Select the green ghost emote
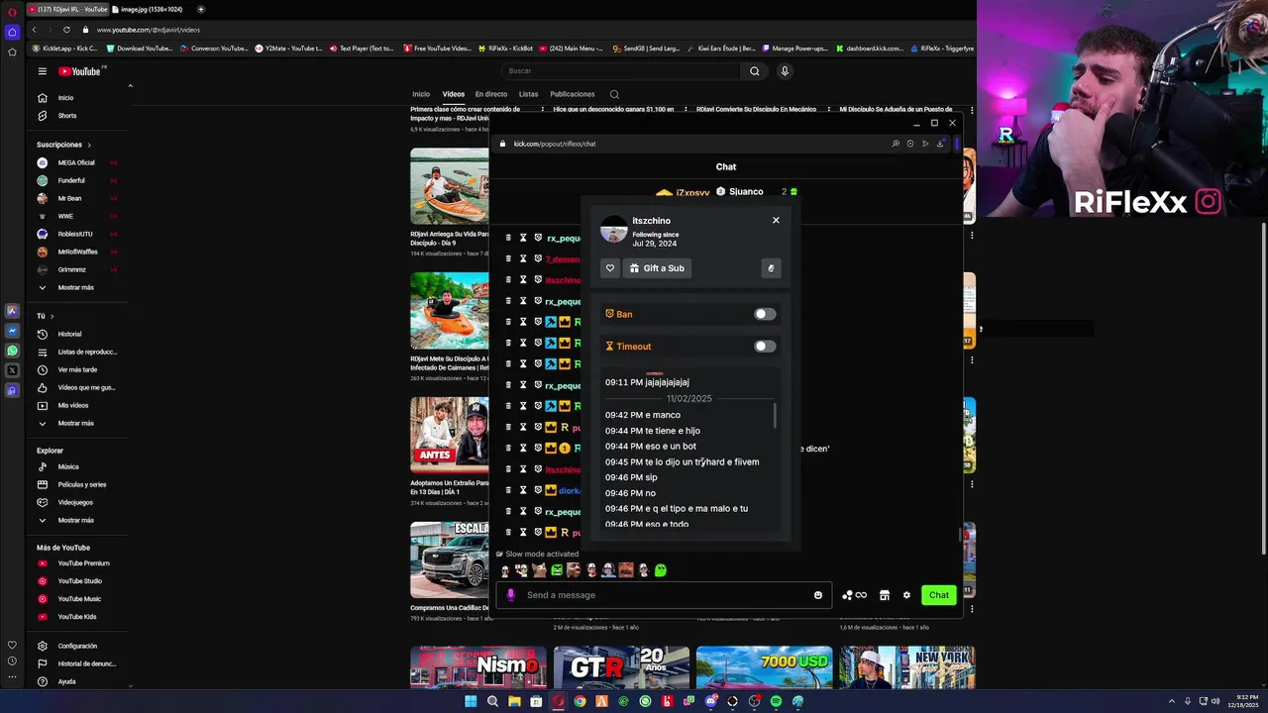Image resolution: width=1268 pixels, height=713 pixels. point(661,570)
